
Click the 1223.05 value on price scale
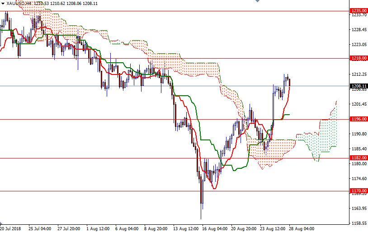[359, 45]
